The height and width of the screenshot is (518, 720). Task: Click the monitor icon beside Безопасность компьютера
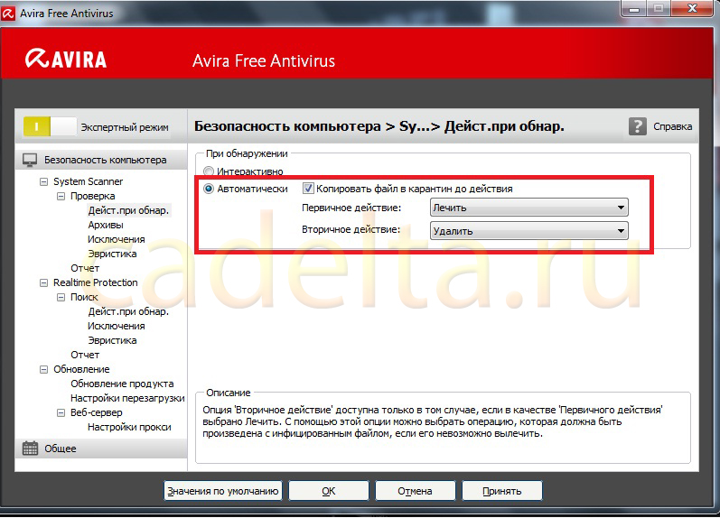pyautogui.click(x=30, y=160)
